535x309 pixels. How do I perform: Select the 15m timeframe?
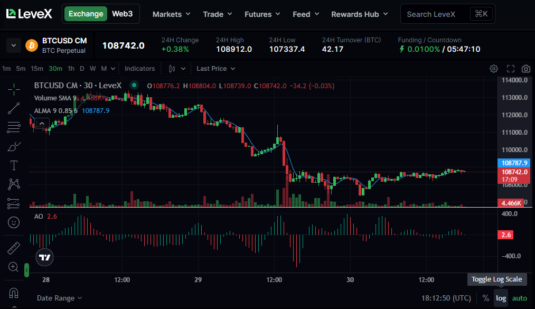pos(37,69)
